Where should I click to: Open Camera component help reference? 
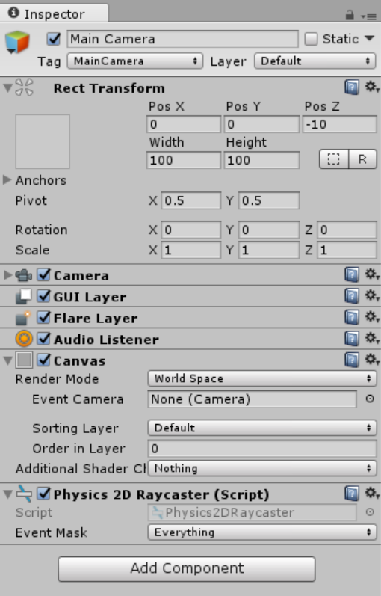click(x=352, y=274)
